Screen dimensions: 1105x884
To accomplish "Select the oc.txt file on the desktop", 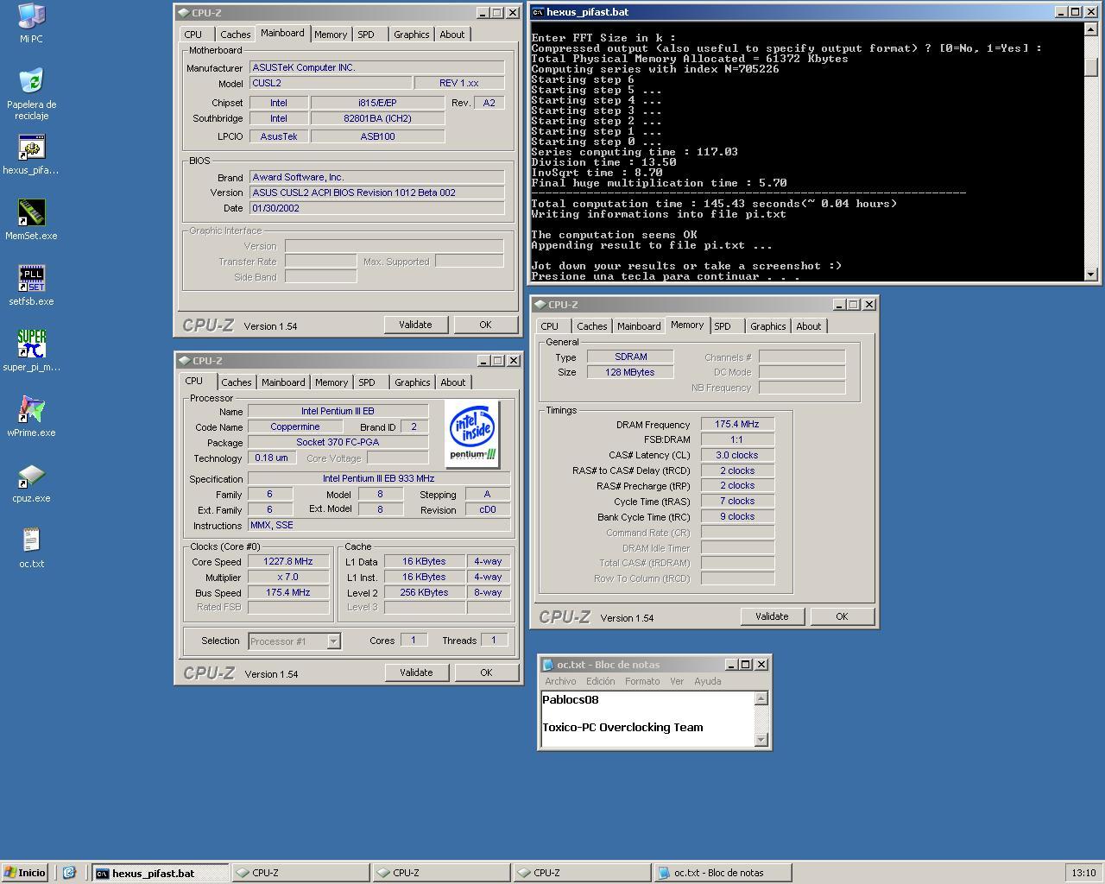I will click(x=31, y=540).
